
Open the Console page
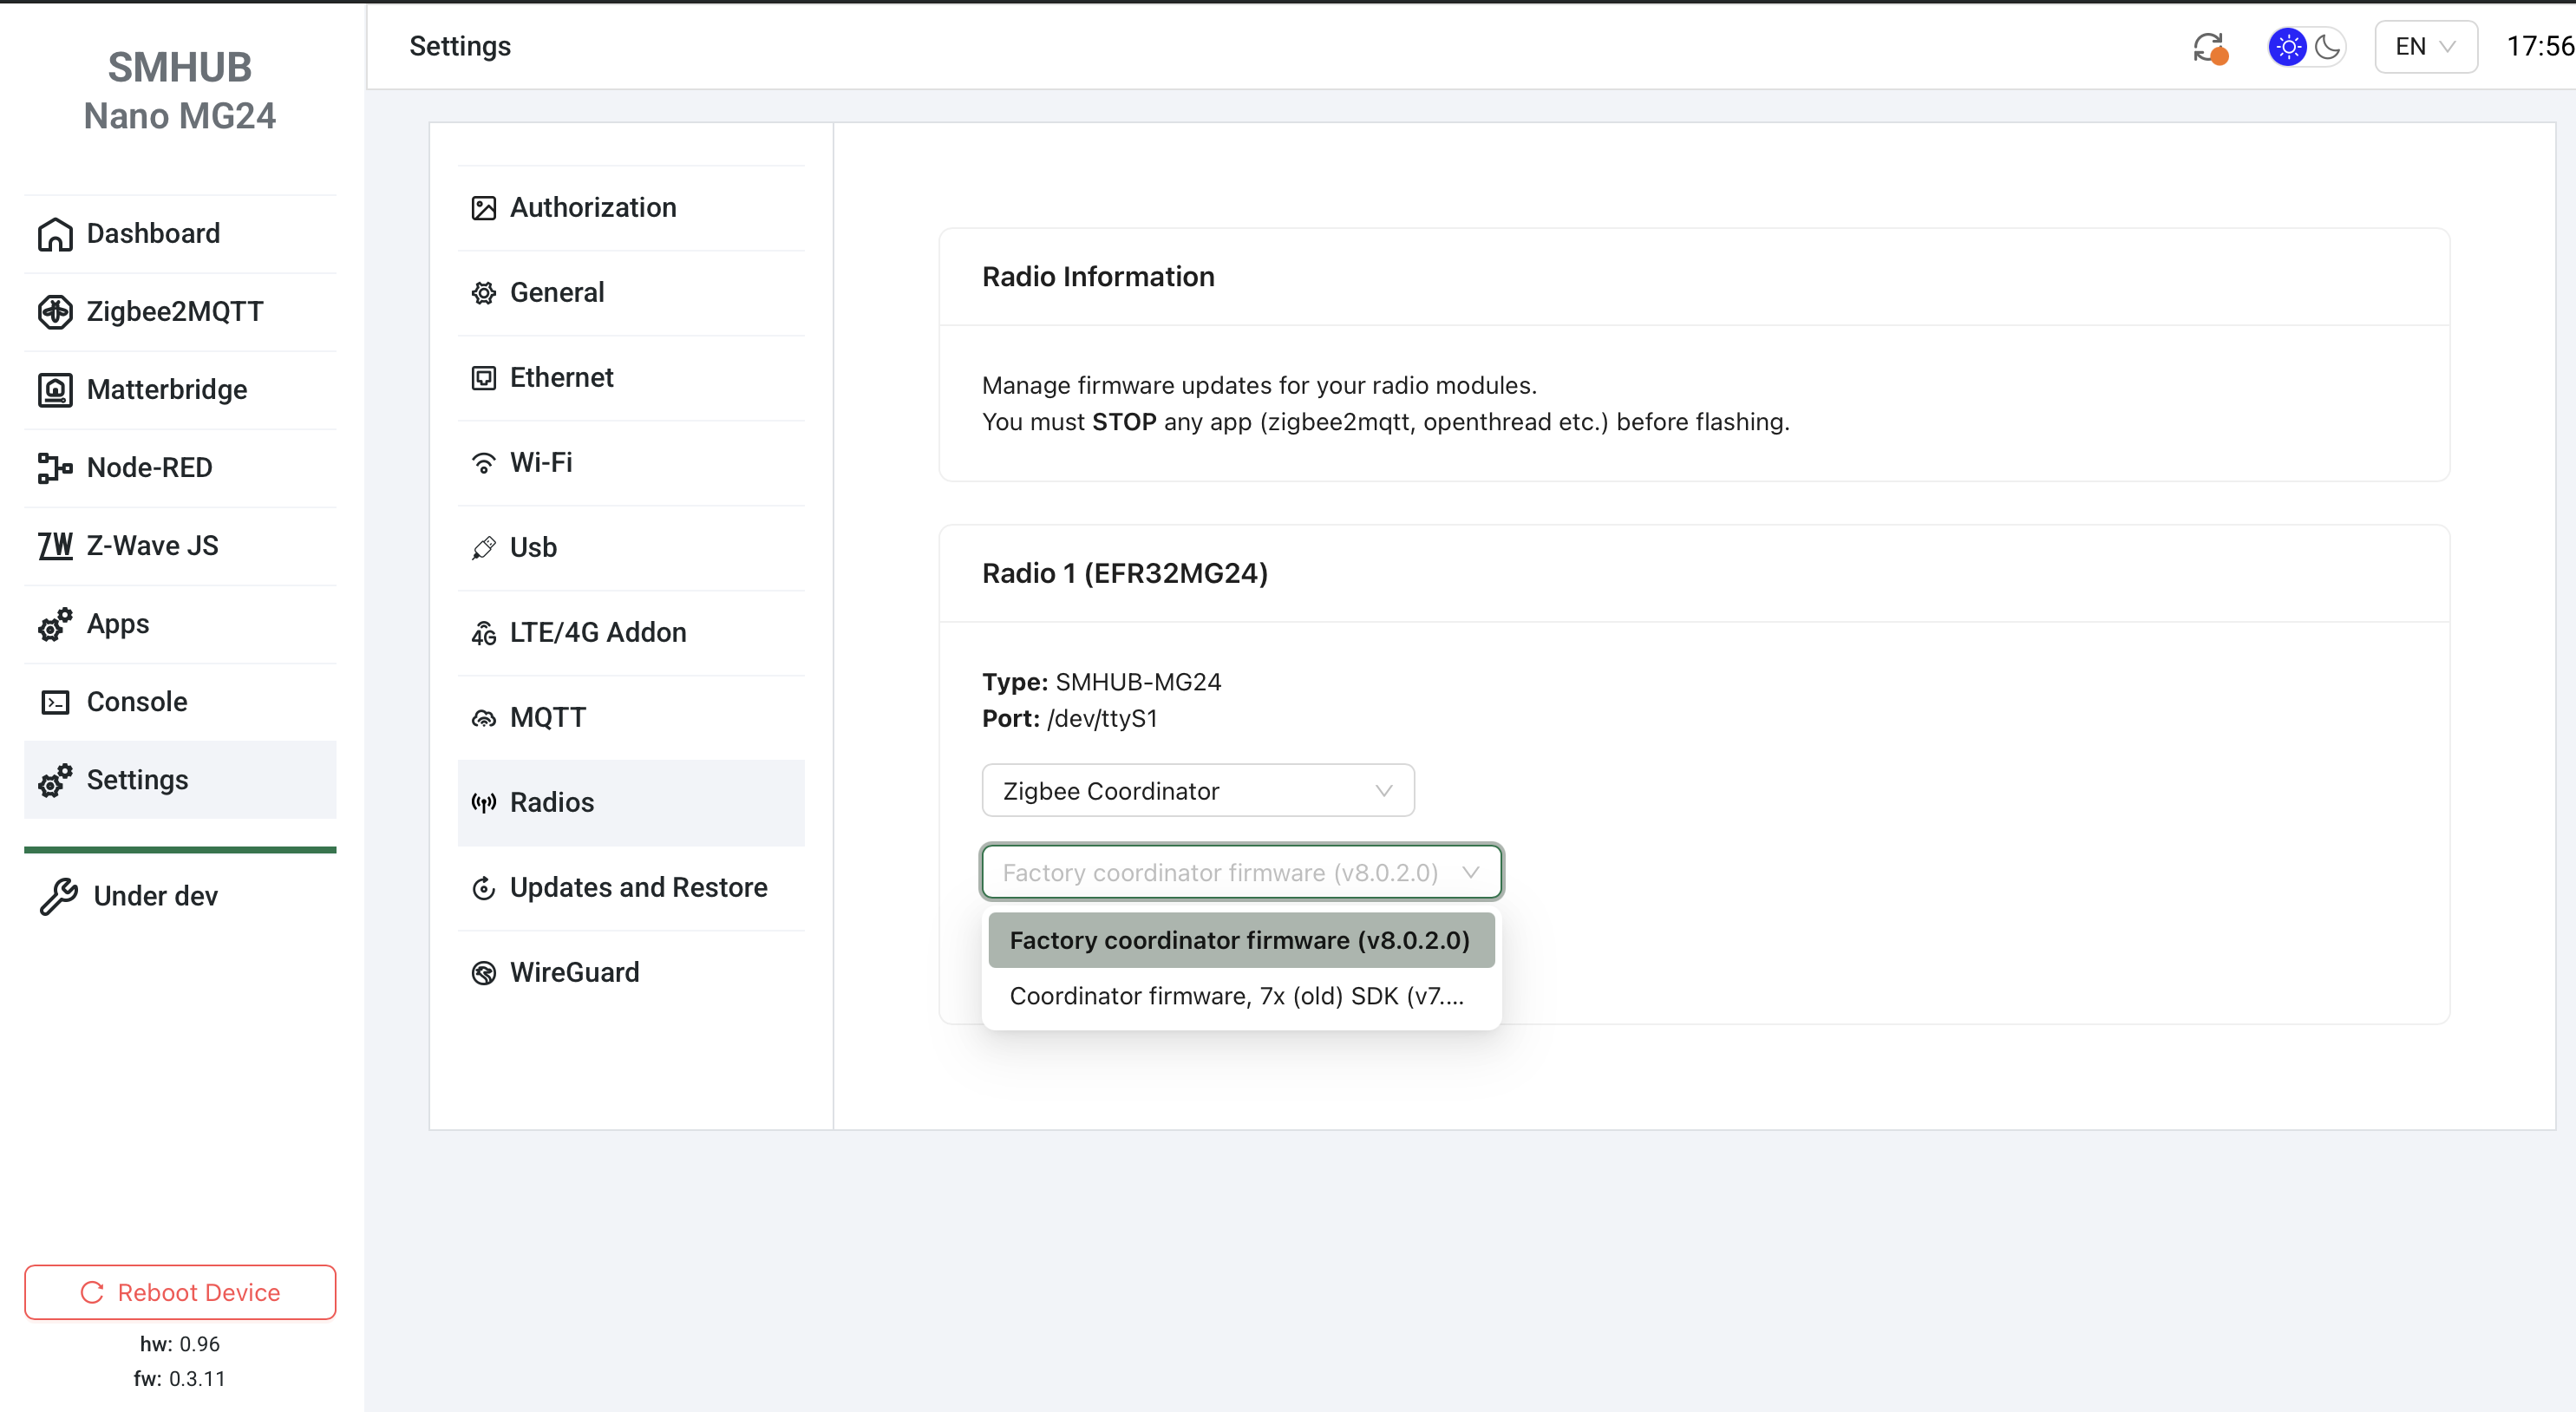click(x=180, y=702)
